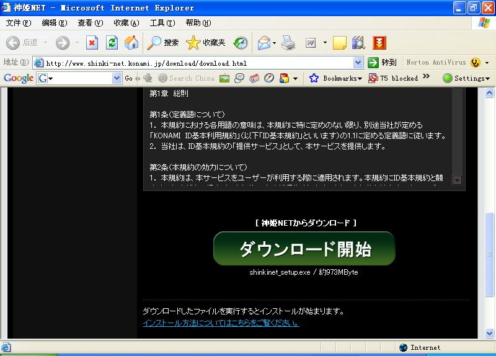The height and width of the screenshot is (356, 496).
Task: Open the 收藏(A) menu
Action: (126, 23)
